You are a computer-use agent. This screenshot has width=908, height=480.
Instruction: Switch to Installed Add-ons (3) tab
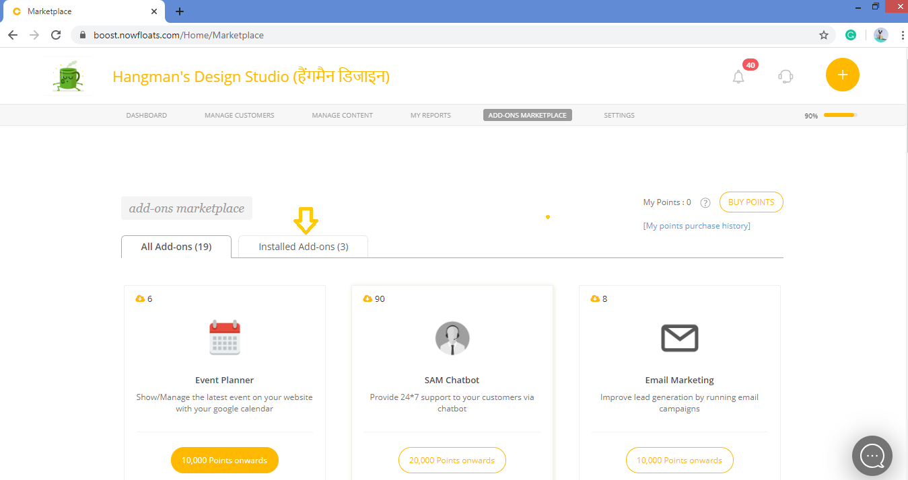coord(304,247)
